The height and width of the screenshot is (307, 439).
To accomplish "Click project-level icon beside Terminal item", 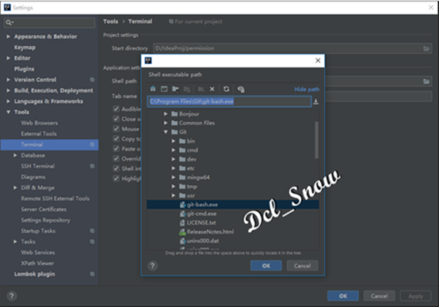I will coord(92,145).
